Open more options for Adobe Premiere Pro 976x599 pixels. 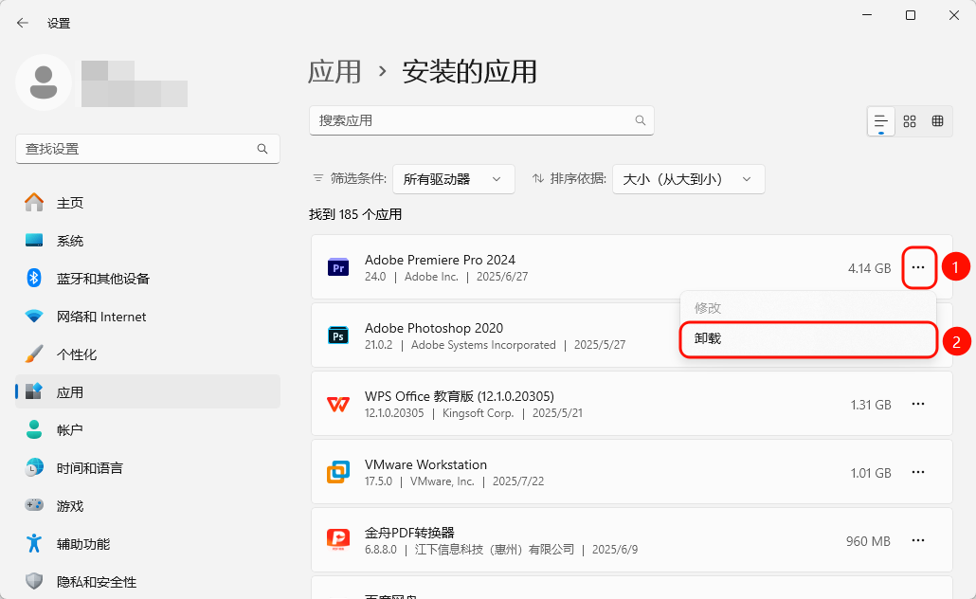(x=918, y=267)
